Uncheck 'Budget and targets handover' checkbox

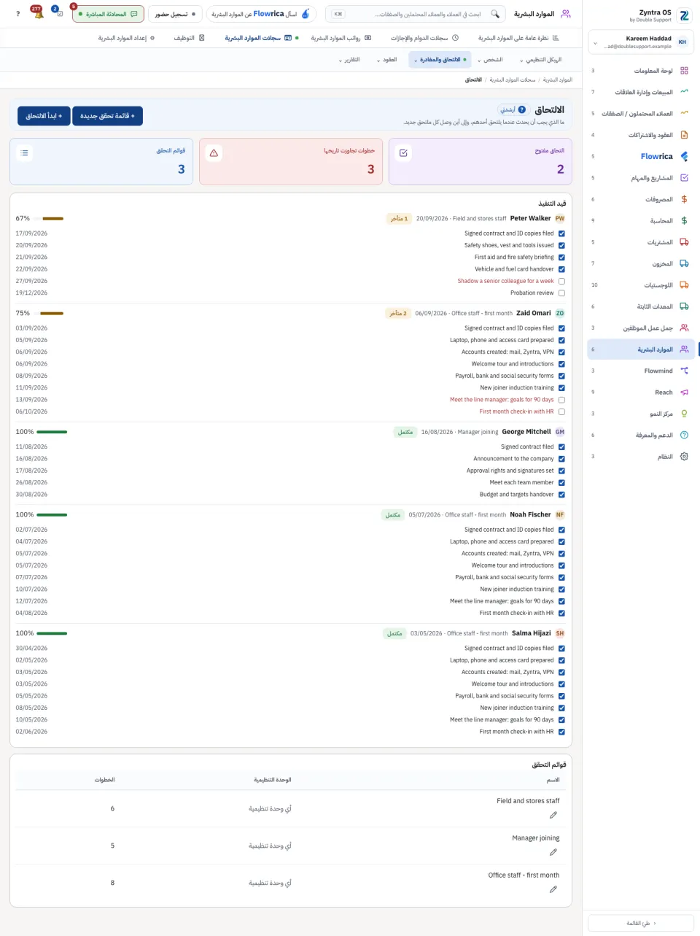point(561,495)
